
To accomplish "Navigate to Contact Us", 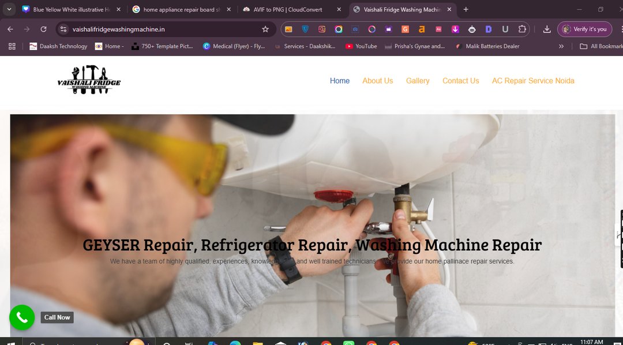I will tap(461, 81).
